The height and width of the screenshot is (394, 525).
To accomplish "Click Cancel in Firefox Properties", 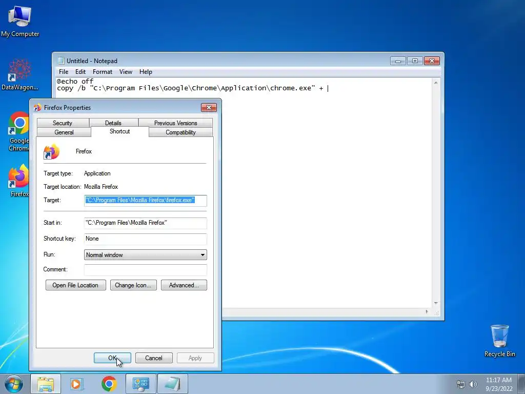I will [x=154, y=358].
